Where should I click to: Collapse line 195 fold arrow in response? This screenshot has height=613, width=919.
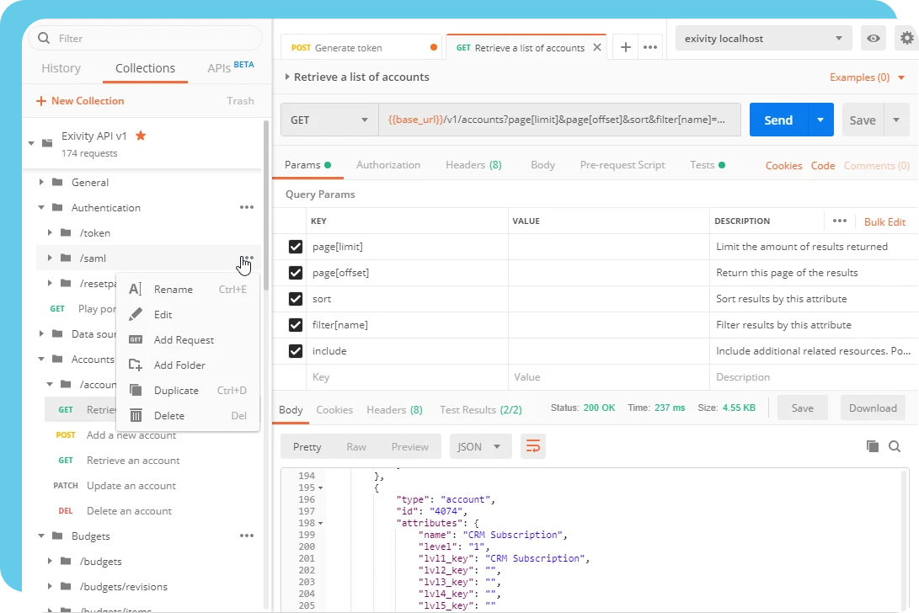[x=321, y=488]
